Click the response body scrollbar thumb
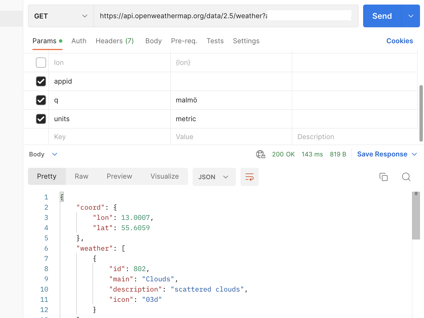This screenshot has width=424, height=318. pos(416,216)
